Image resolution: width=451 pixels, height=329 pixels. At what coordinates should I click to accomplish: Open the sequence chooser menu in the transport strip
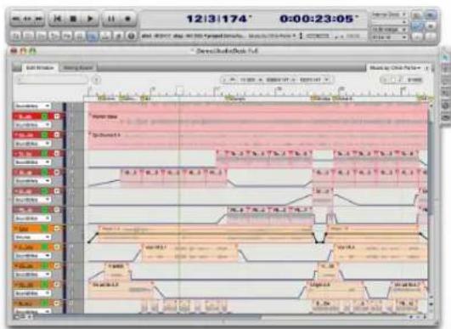(272, 36)
